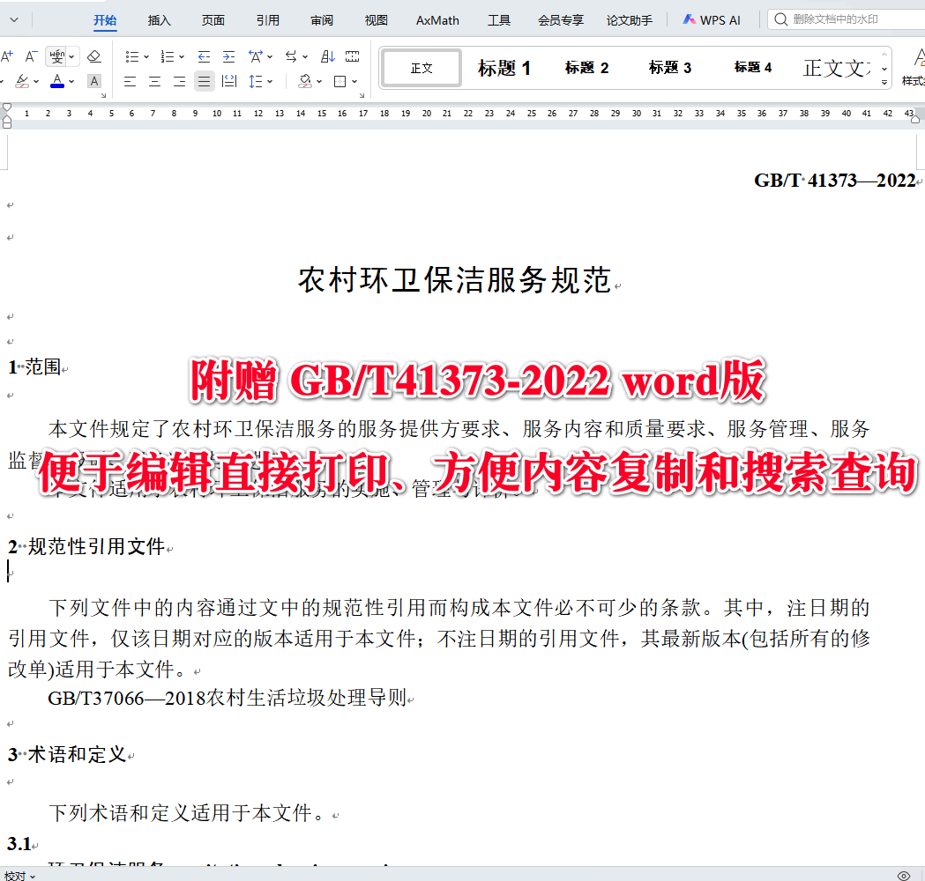Expand the phonetic guide dropdown arrow
Screen dimensions: 925x881
(71, 56)
